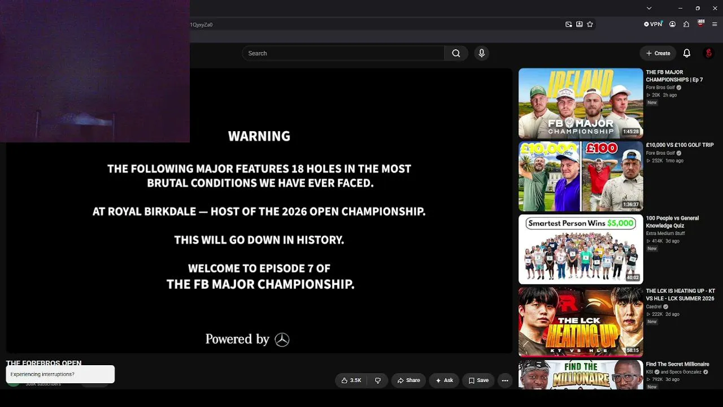Click the '252K' view count text
The image size is (723, 407).
[657, 161]
